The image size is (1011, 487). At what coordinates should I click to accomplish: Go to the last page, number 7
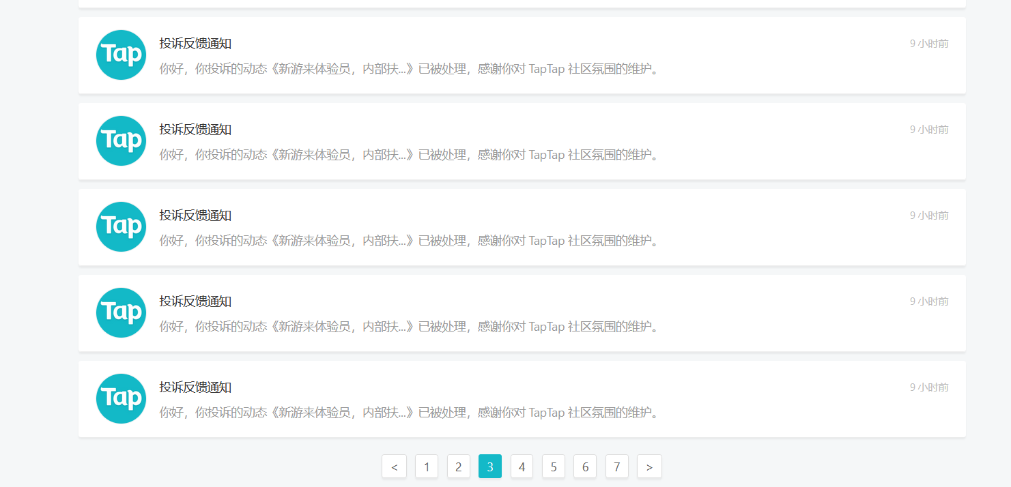point(617,467)
